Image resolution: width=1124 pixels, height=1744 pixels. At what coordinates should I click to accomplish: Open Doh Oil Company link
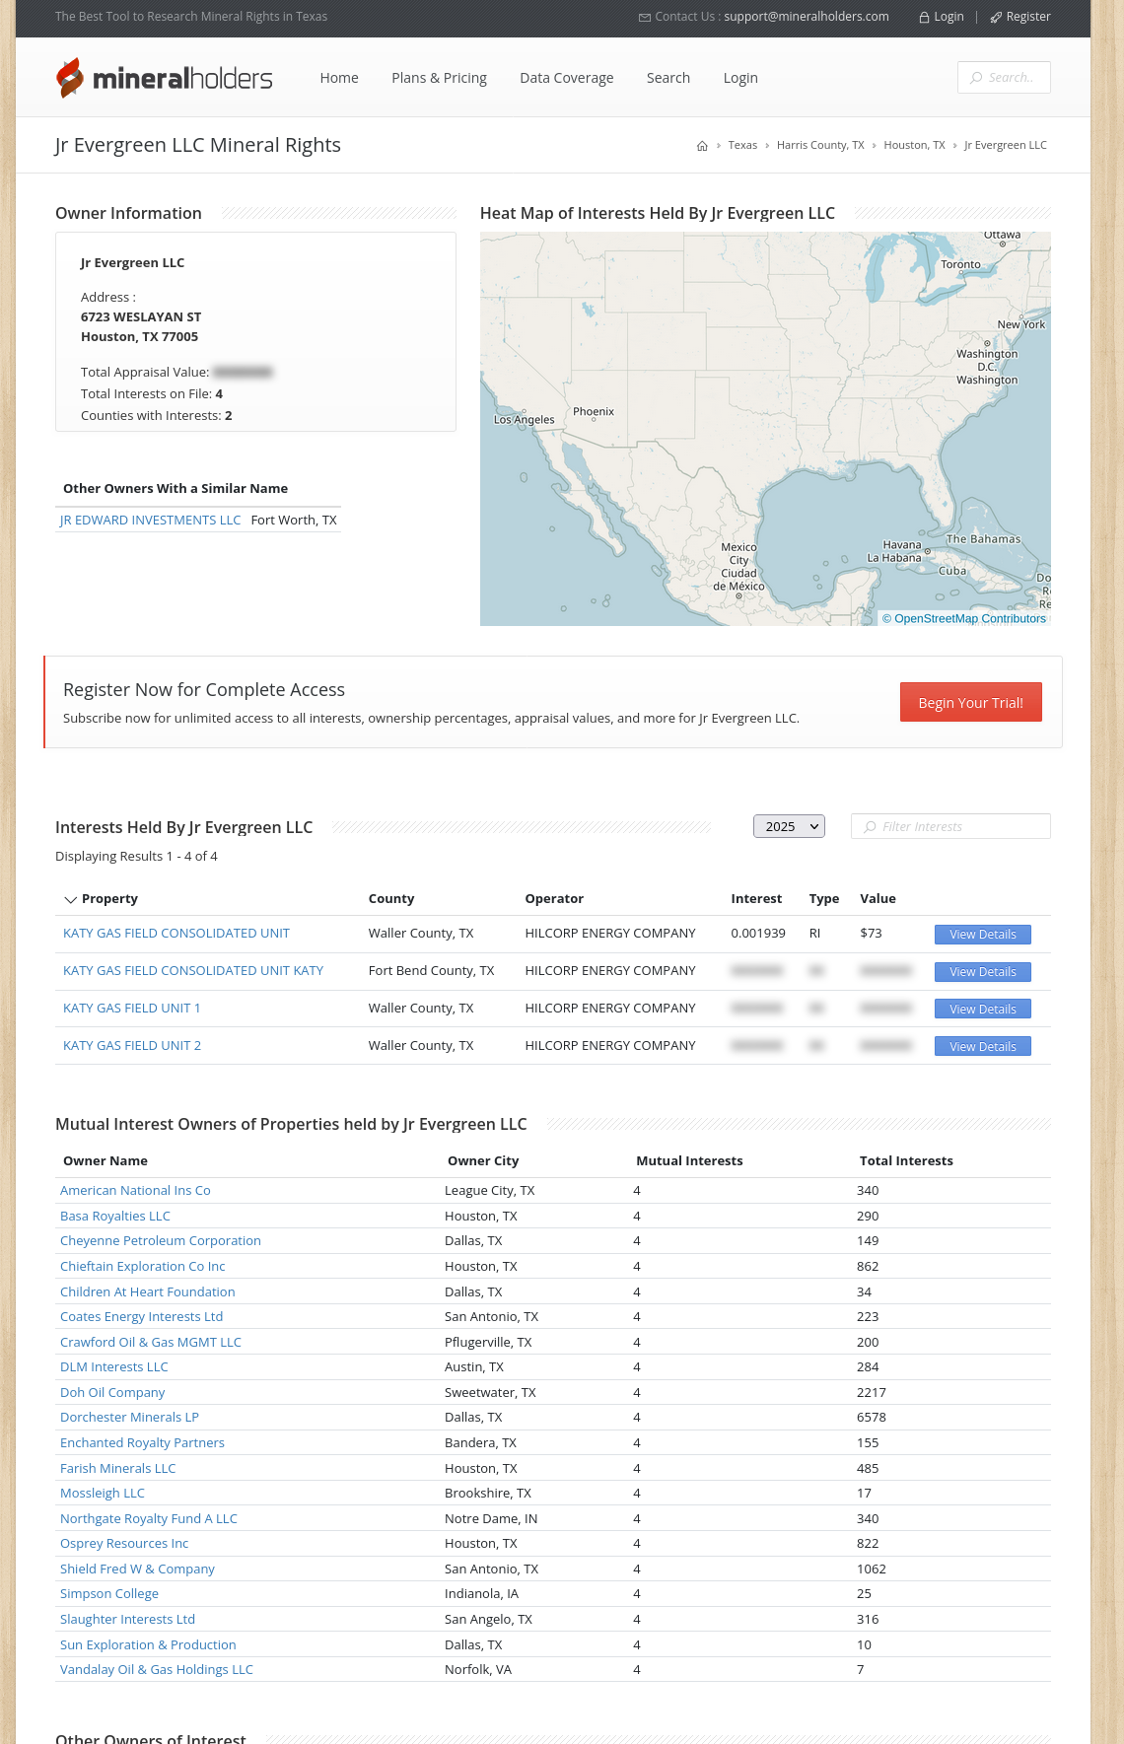[x=112, y=1393]
